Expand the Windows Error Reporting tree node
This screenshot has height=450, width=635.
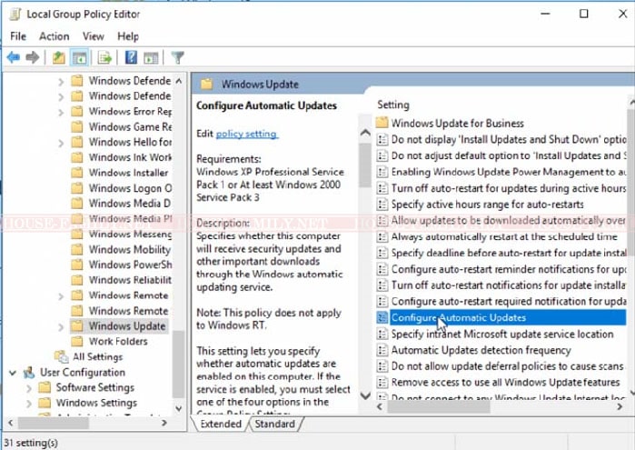click(61, 113)
